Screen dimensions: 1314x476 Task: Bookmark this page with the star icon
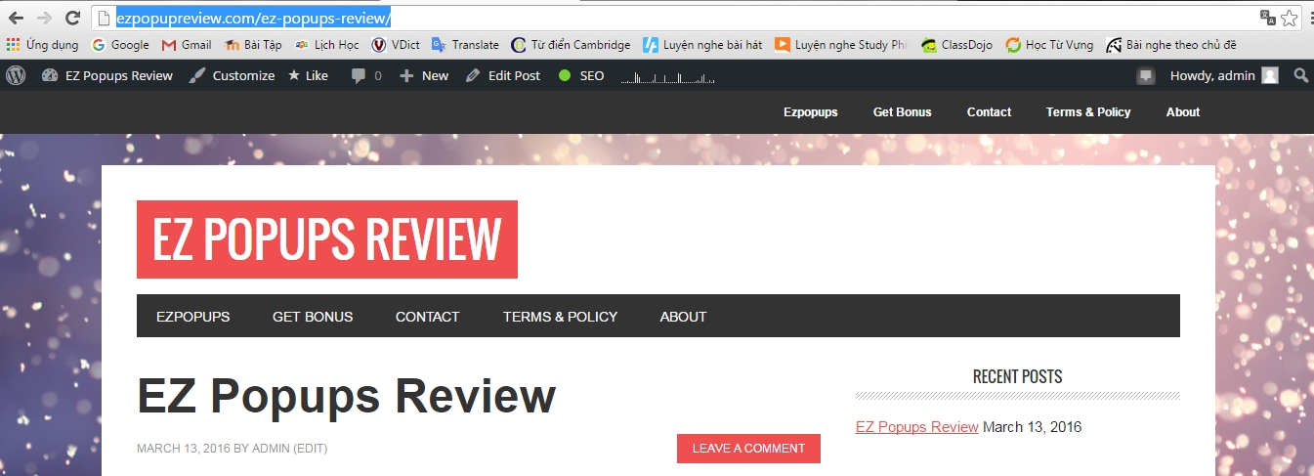click(x=1290, y=18)
